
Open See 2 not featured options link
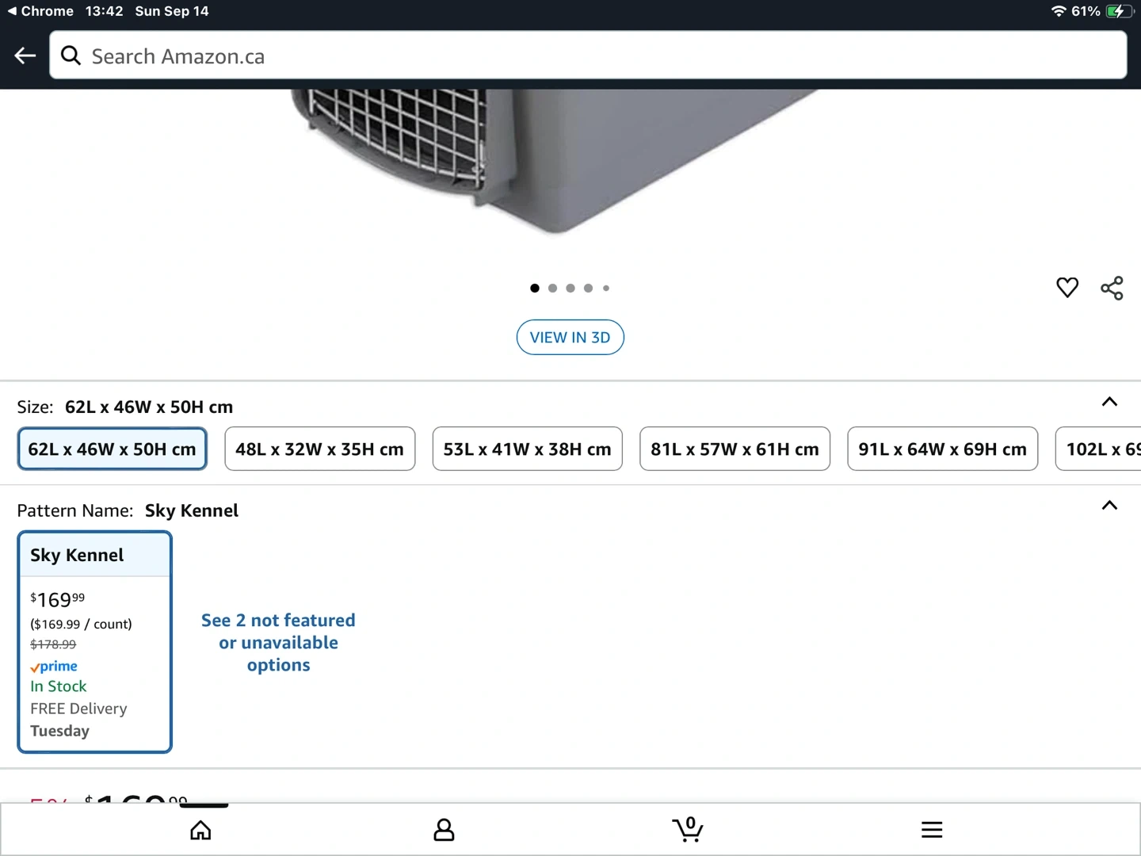(278, 643)
